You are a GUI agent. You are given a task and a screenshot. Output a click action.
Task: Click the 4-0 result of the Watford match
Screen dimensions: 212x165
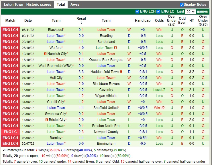81,48
